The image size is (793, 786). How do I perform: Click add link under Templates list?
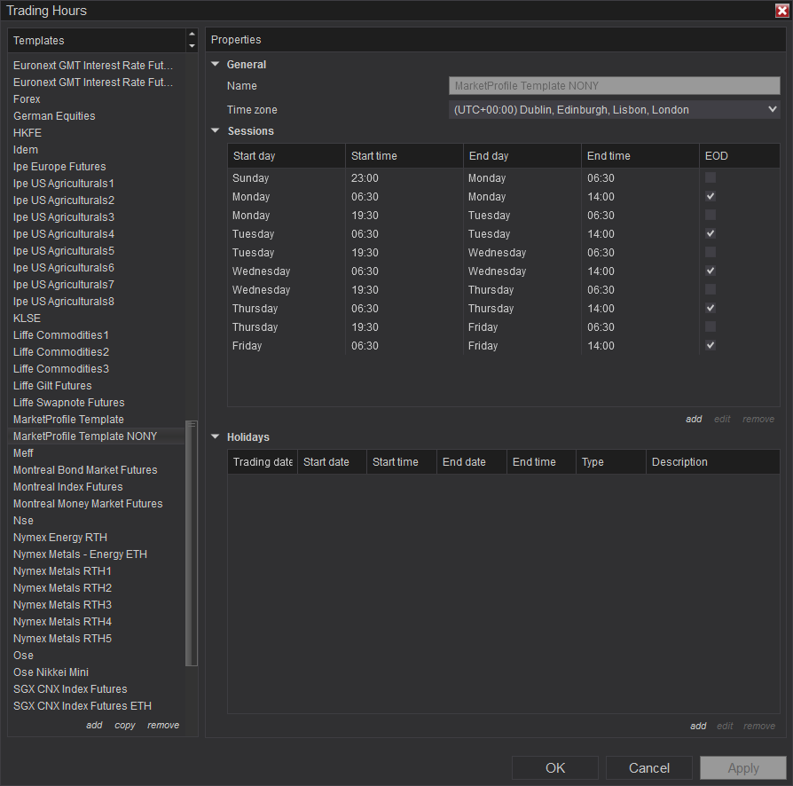(94, 725)
